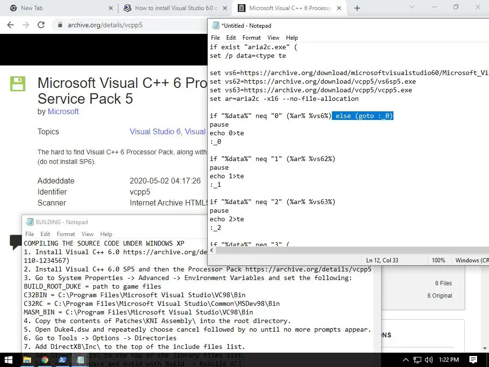
Task: Close the How to install Visual Studio tab
Action: pyautogui.click(x=225, y=8)
